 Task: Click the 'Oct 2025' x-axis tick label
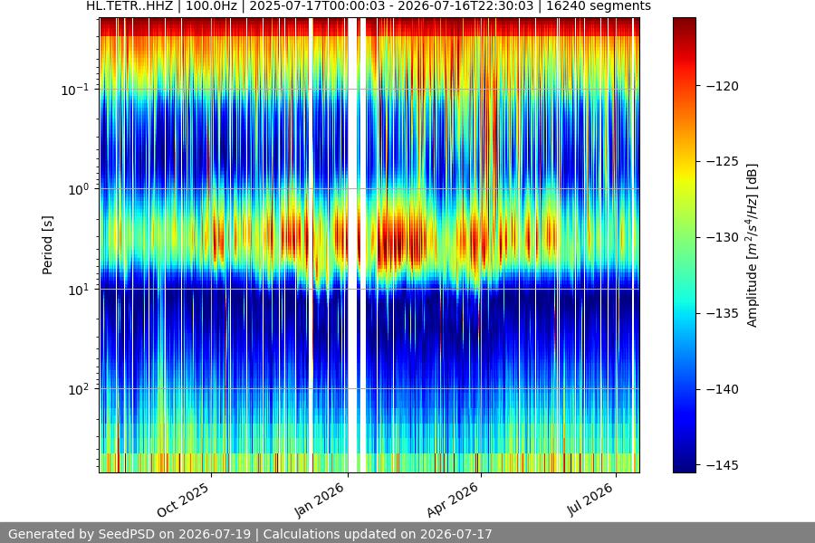(183, 500)
